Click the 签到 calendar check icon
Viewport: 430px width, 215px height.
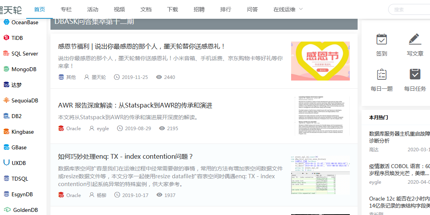tap(381, 39)
